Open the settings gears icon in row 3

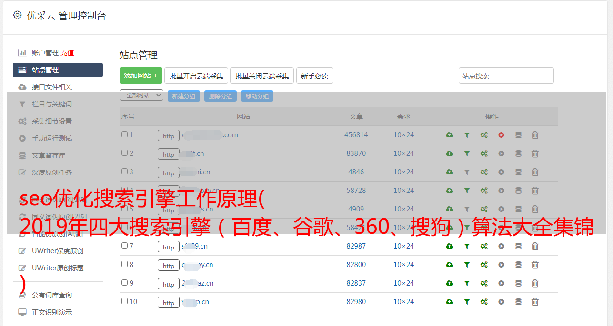pos(484,172)
